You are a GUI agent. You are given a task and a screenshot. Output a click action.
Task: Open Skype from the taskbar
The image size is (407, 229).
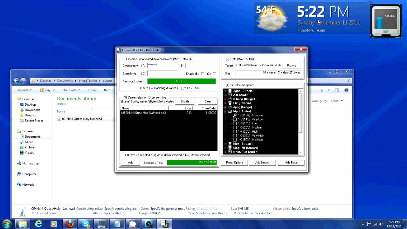(x=86, y=224)
